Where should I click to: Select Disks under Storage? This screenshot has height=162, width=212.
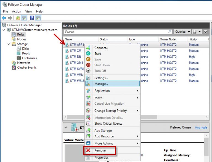click(26, 48)
